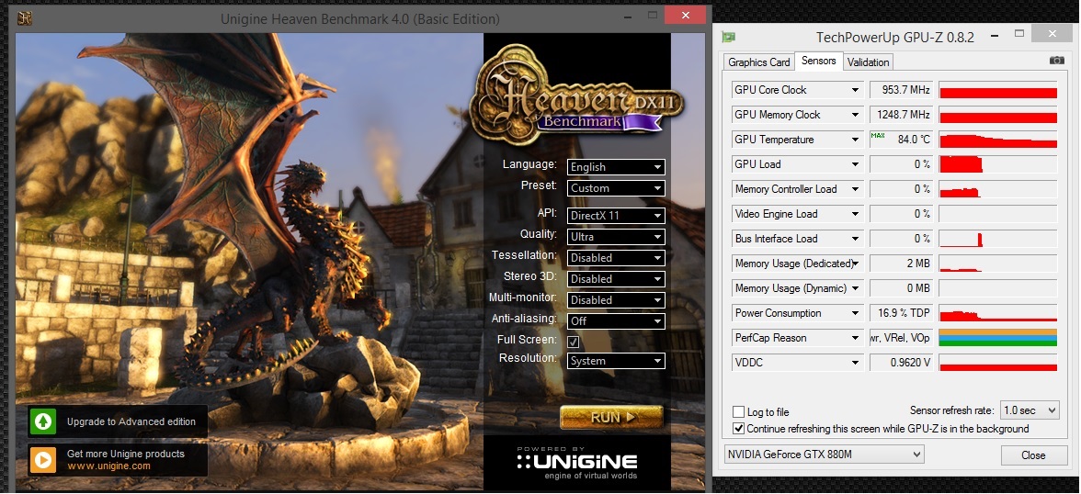1081x494 pixels.
Task: Start the benchmark with RUN button
Action: tap(611, 417)
